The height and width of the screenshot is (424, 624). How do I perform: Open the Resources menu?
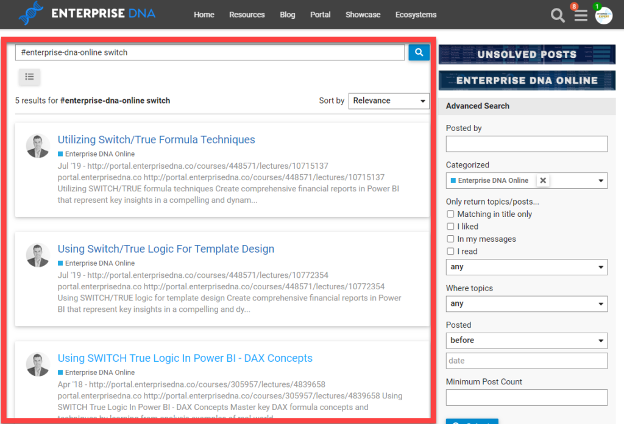(x=247, y=15)
